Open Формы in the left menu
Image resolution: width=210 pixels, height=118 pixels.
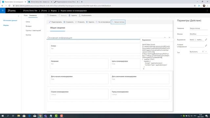6,25
